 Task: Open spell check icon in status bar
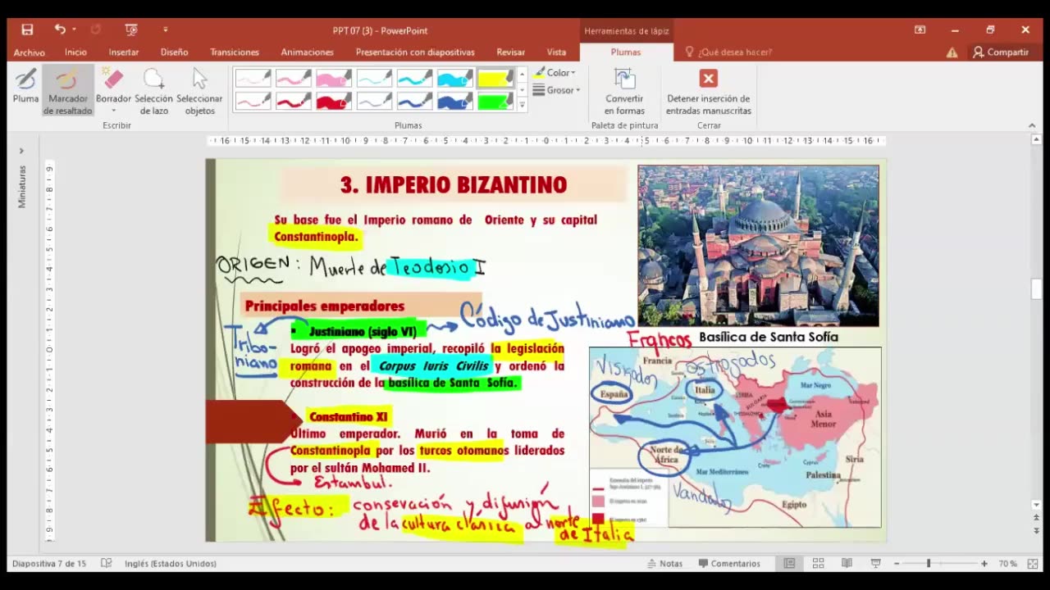coord(106,564)
